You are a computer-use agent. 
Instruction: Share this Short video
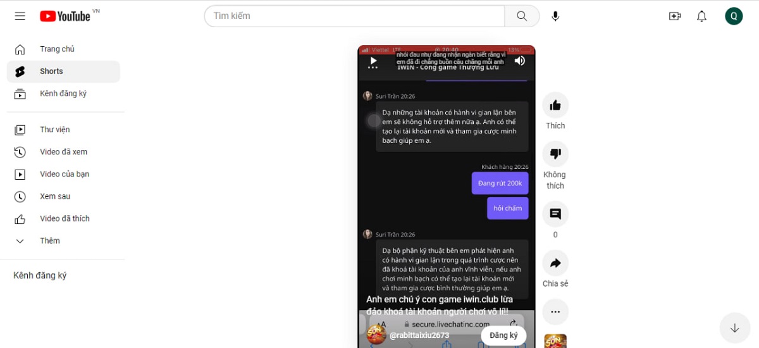555,263
